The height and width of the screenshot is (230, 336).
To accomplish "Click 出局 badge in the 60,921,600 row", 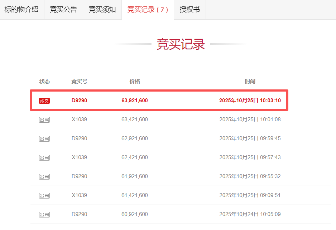I will coord(44,215).
